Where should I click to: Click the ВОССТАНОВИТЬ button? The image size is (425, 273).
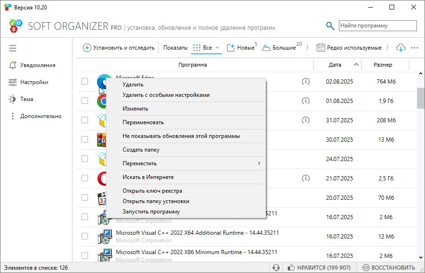pos(389,268)
